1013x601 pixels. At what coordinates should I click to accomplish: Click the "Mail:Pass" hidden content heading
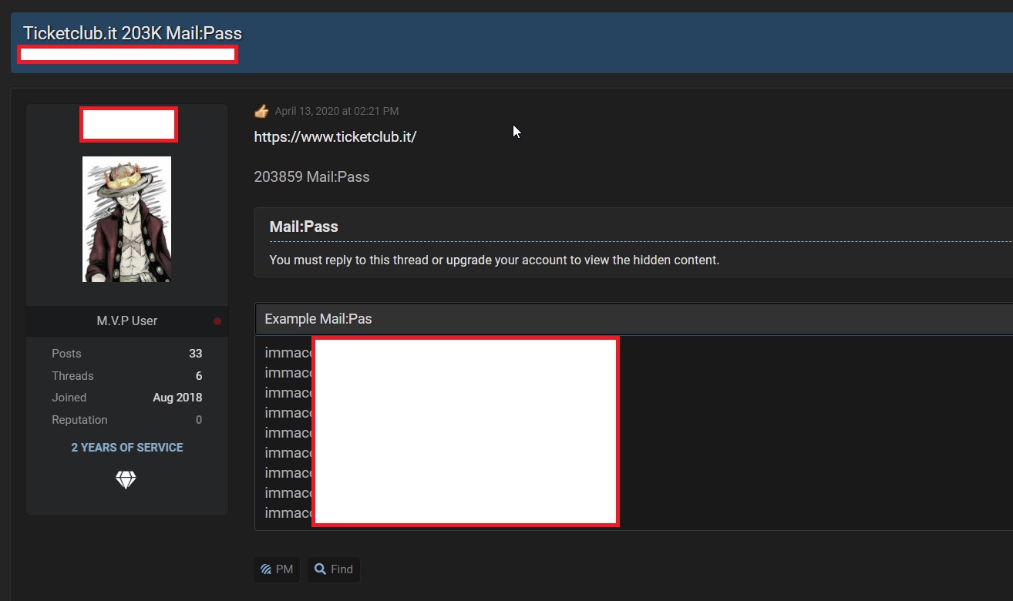pyautogui.click(x=304, y=227)
